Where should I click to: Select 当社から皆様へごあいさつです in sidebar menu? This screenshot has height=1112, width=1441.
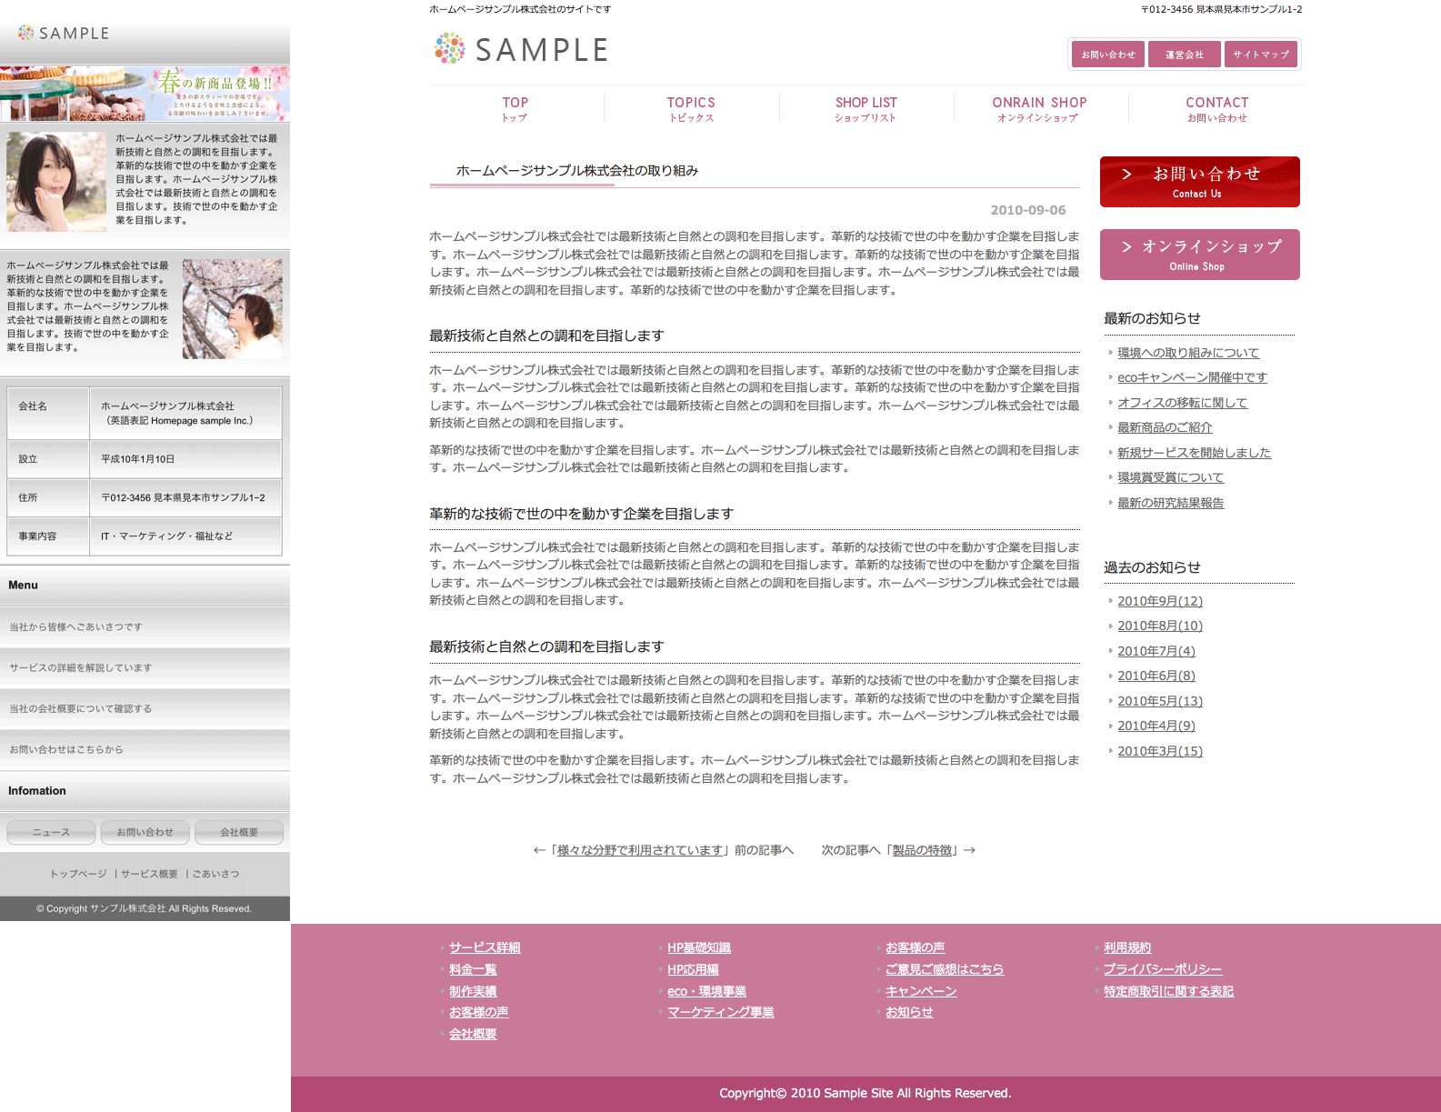click(x=76, y=627)
